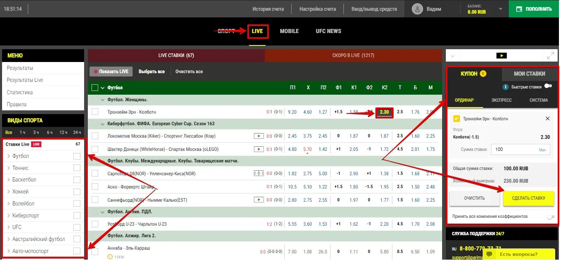Open Ввод/вывод средств
Viewport: 561px width, 260px height.
(x=374, y=9)
